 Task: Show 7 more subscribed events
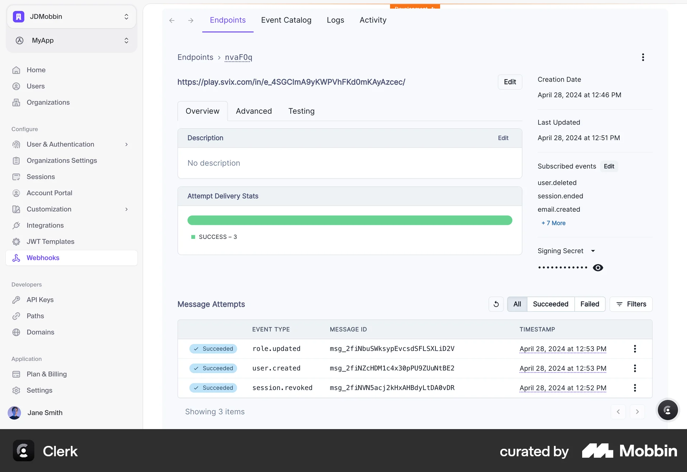coord(553,223)
